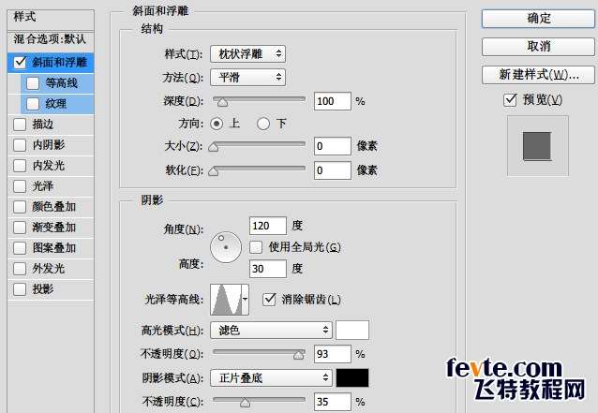Click the 新建样式 button
Image resolution: width=598 pixels, height=413 pixels.
pyautogui.click(x=538, y=75)
